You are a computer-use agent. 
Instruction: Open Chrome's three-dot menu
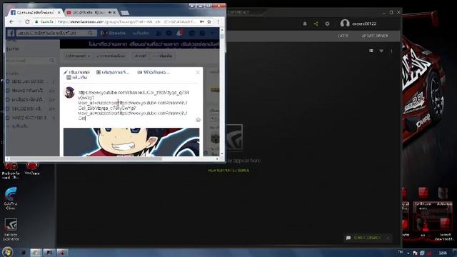pyautogui.click(x=219, y=22)
